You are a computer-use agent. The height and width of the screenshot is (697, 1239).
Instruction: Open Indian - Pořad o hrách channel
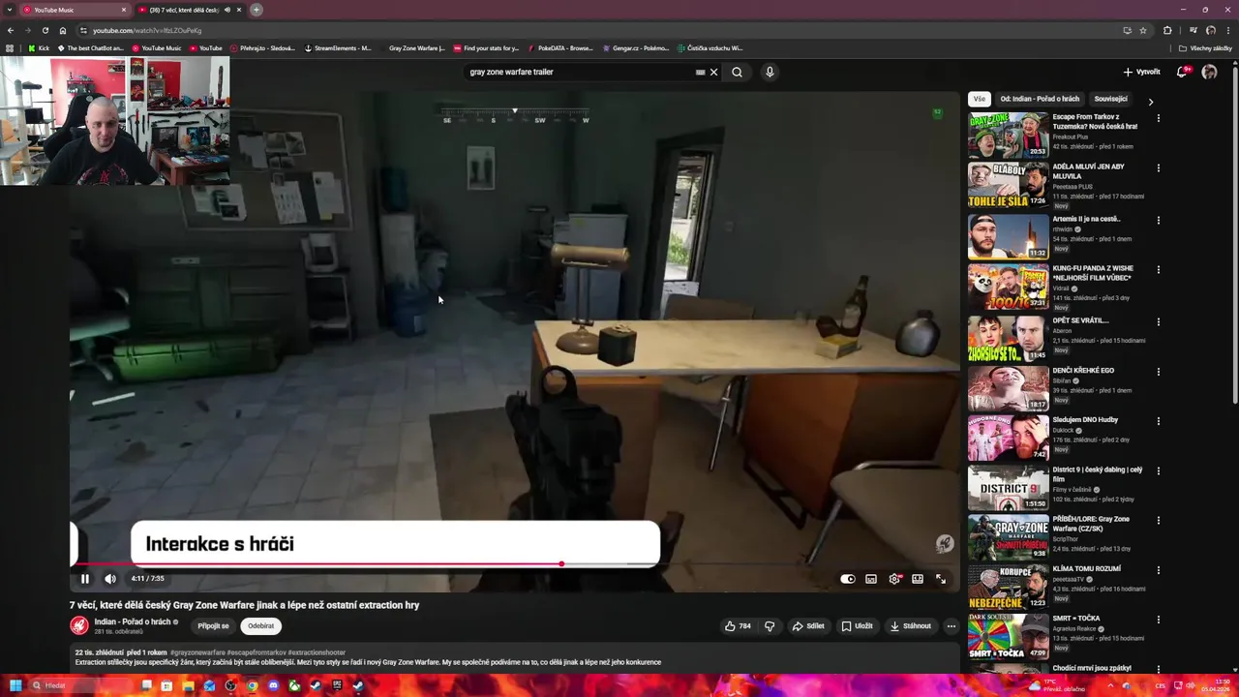[x=133, y=621]
